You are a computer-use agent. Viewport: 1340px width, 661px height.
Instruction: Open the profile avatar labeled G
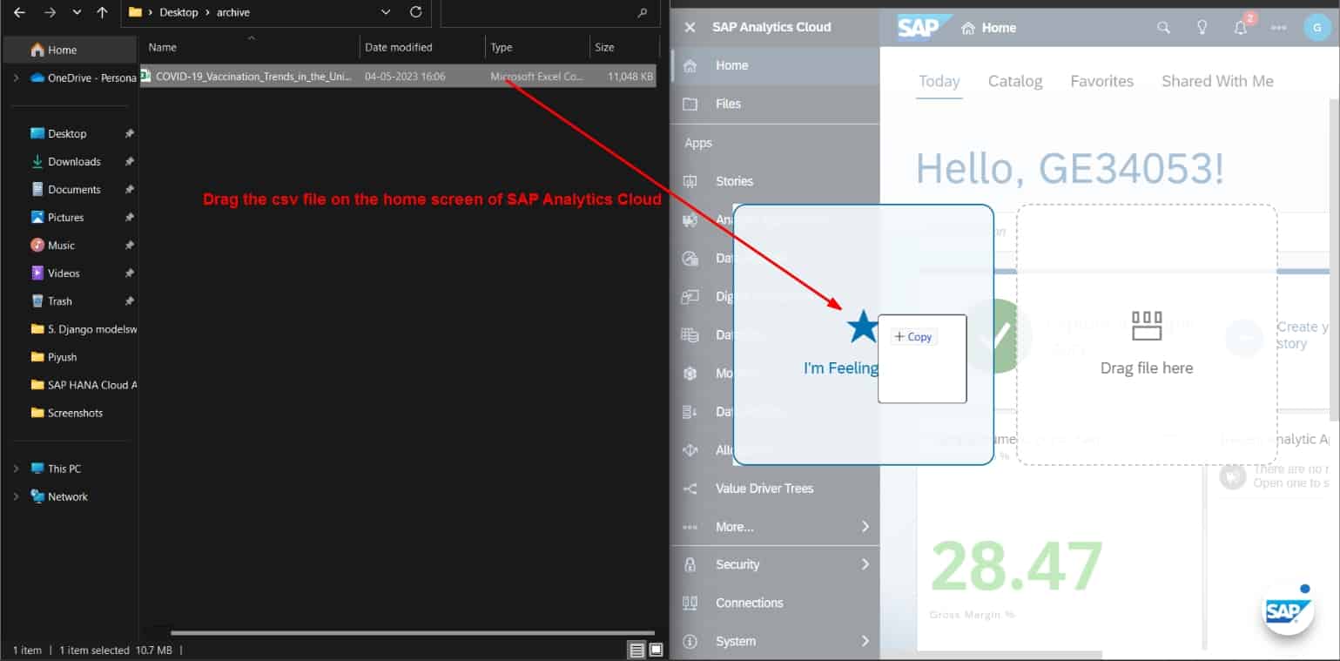tap(1317, 27)
